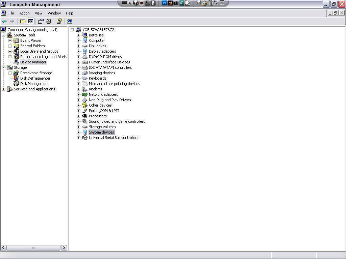Open the Action menu
This screenshot has width=346, height=259.
coord(24,13)
